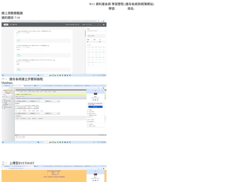Click the 線上測驗題截圖 heading

12,13
